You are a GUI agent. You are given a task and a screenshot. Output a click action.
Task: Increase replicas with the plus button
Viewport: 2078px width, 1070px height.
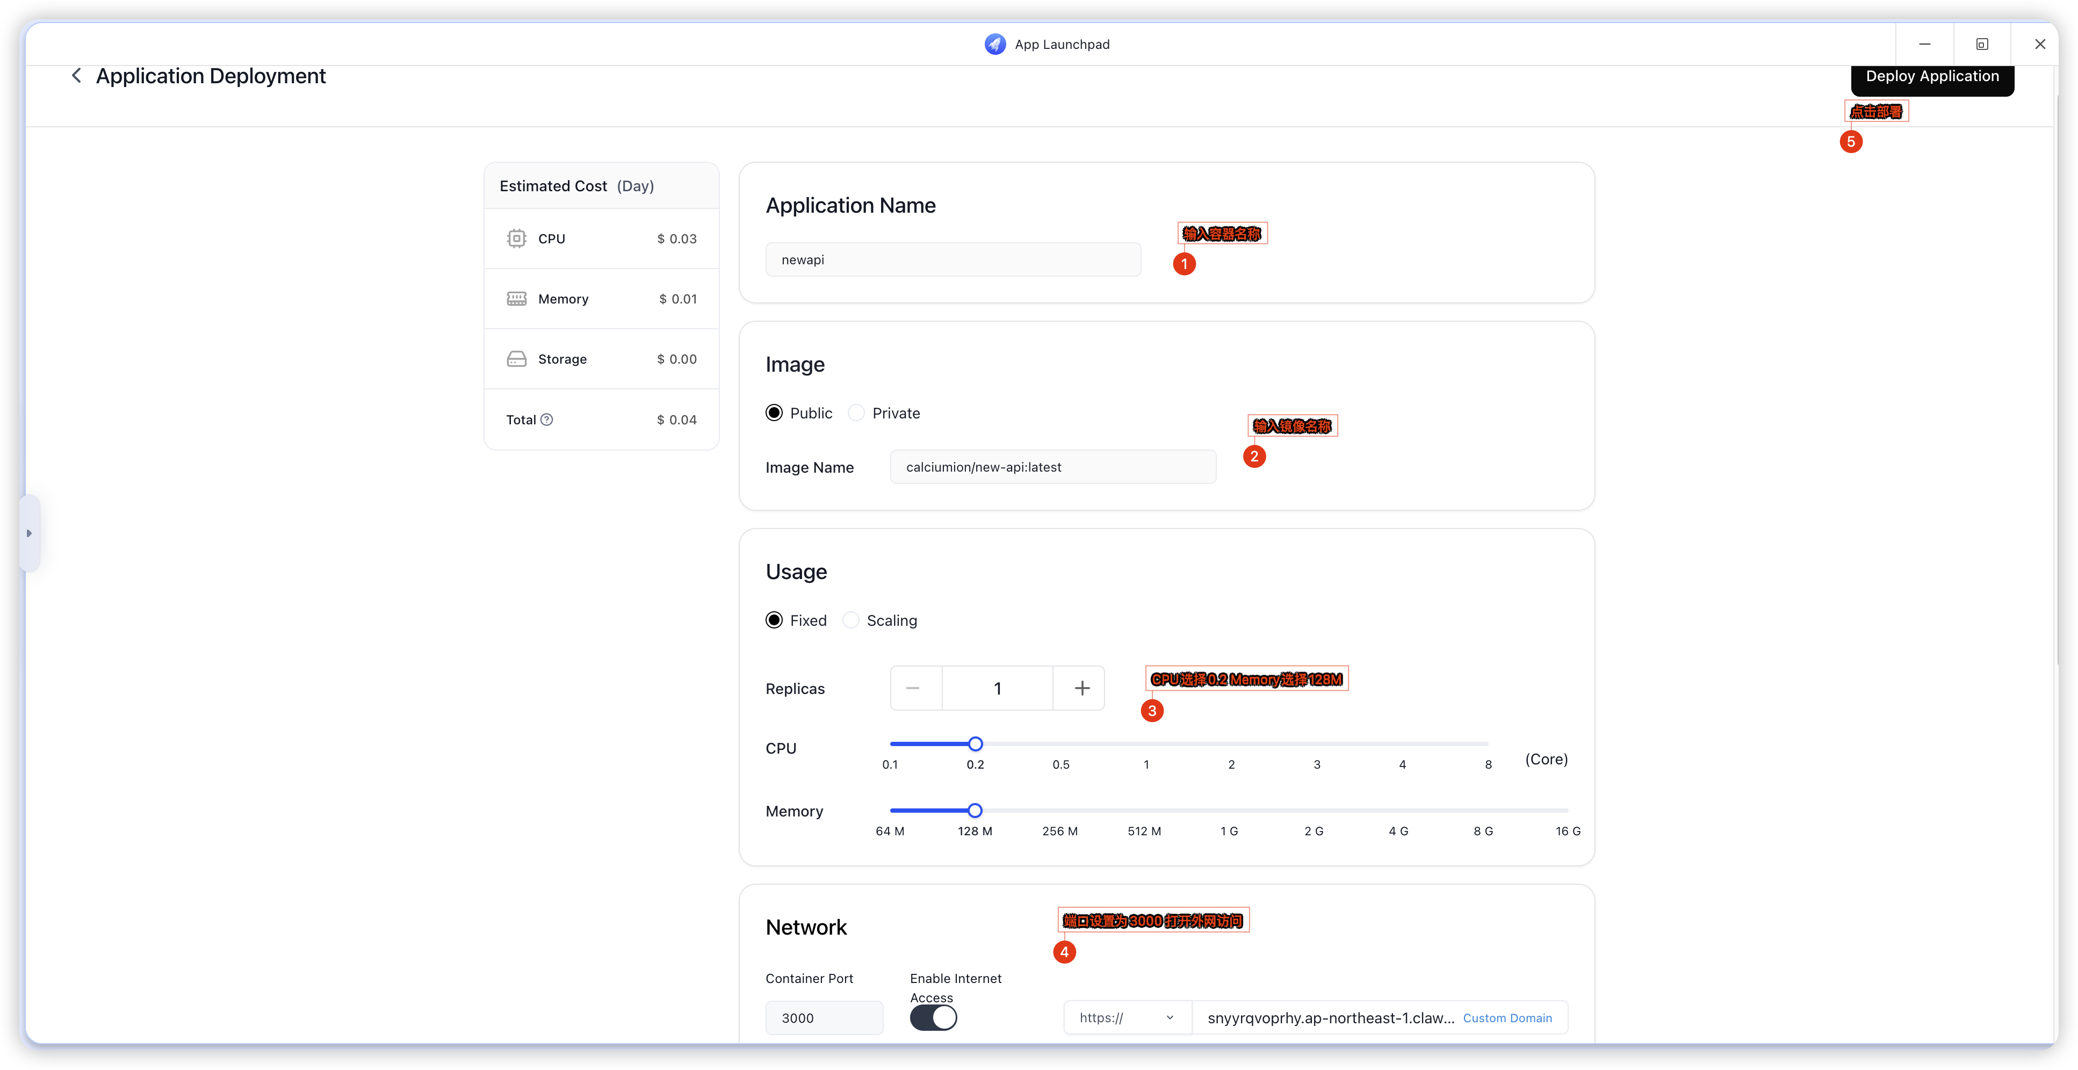(x=1082, y=688)
